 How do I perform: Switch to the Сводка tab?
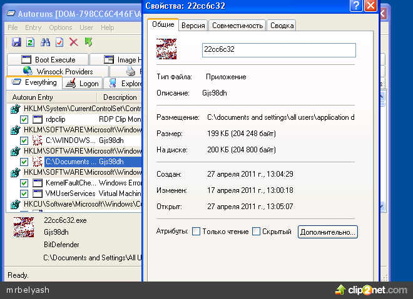282,26
